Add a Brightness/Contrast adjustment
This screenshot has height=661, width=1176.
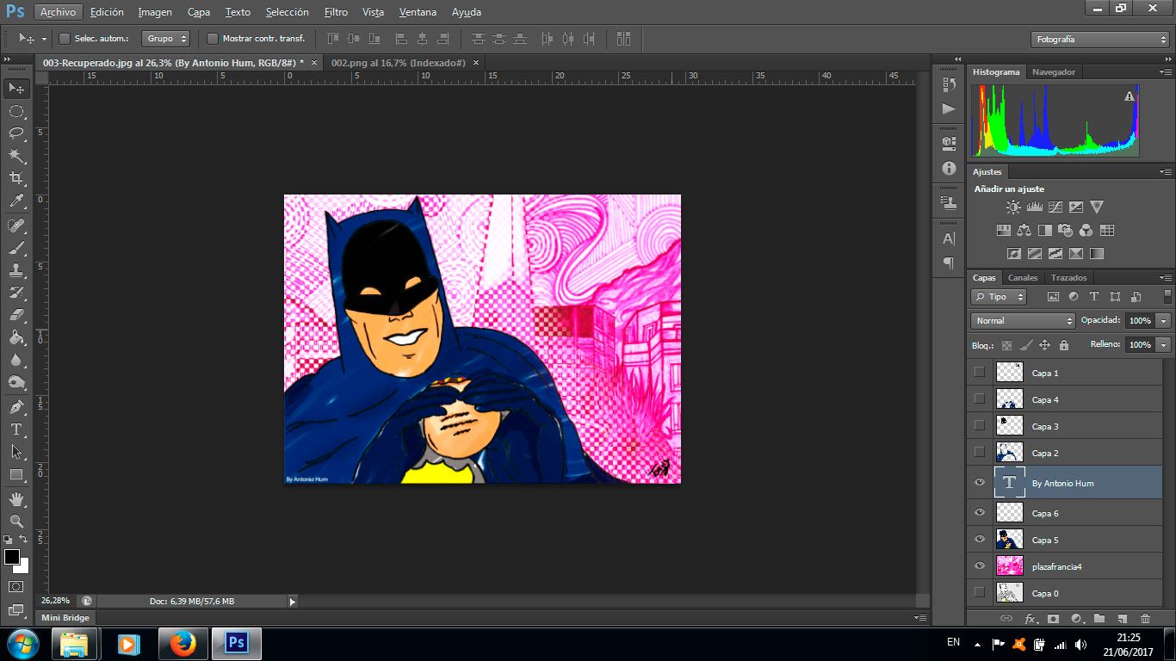[1014, 207]
